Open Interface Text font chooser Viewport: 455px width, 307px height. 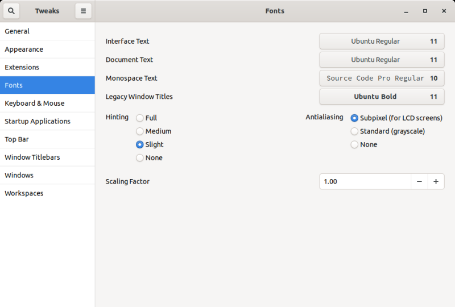382,42
